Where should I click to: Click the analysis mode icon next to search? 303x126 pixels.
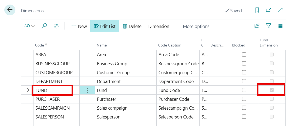click(56, 26)
